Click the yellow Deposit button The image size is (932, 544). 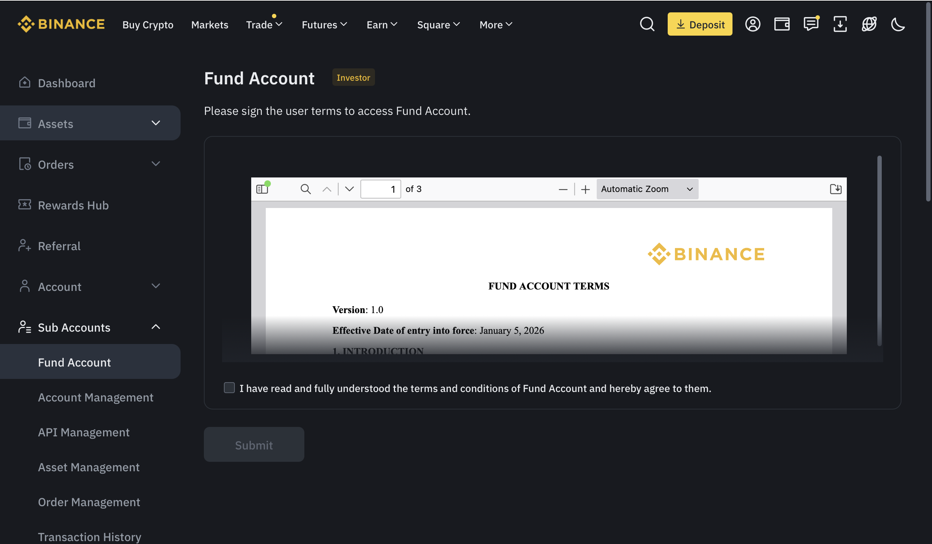pos(699,24)
